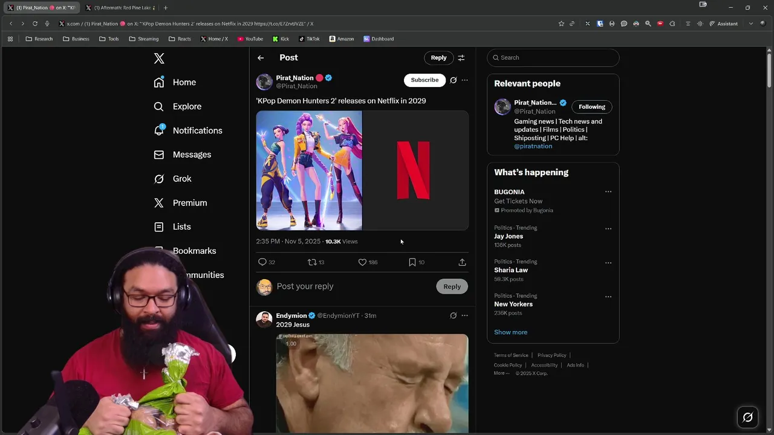Go to Home in sidebar

(175, 82)
